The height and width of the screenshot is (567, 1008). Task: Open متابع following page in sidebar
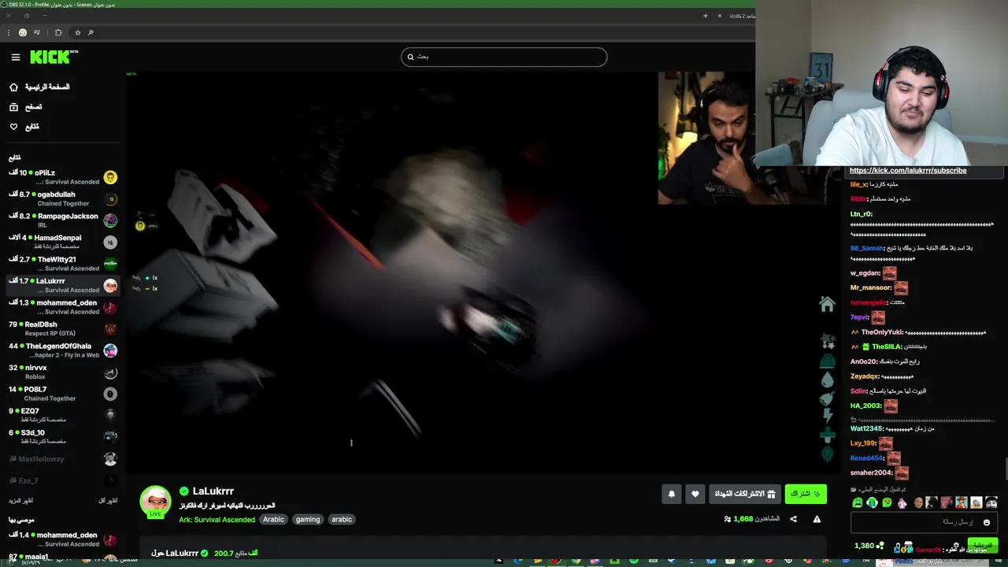24,126
